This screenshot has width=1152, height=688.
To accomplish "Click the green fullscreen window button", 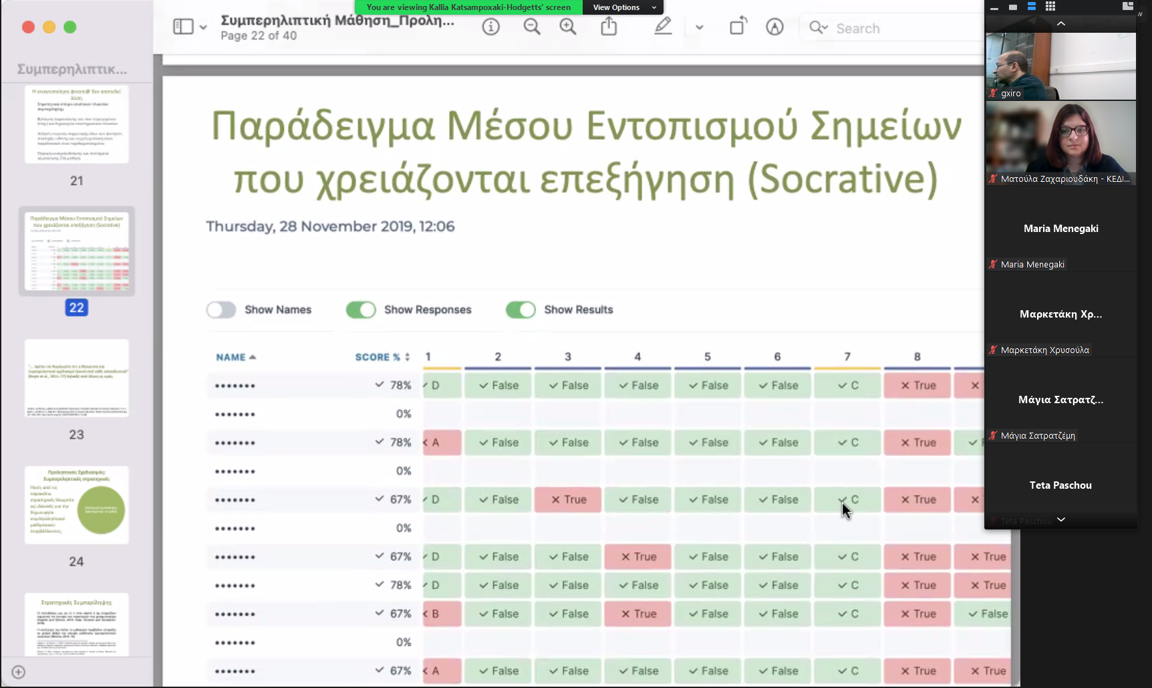I will pyautogui.click(x=70, y=27).
